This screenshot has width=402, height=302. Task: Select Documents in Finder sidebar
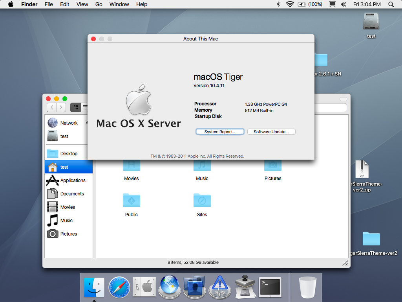pyautogui.click(x=69, y=193)
